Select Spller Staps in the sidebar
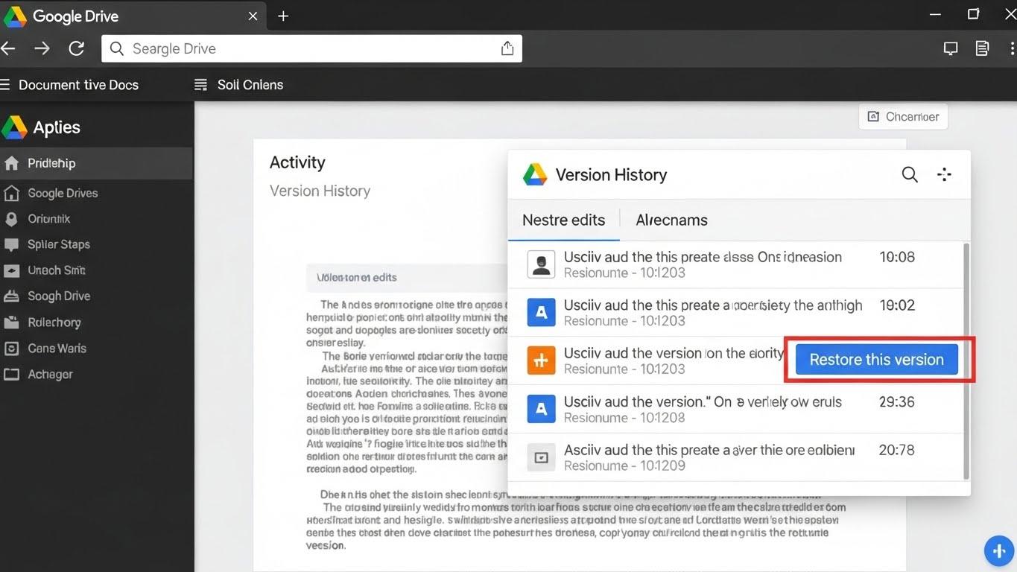1017x572 pixels. [57, 244]
